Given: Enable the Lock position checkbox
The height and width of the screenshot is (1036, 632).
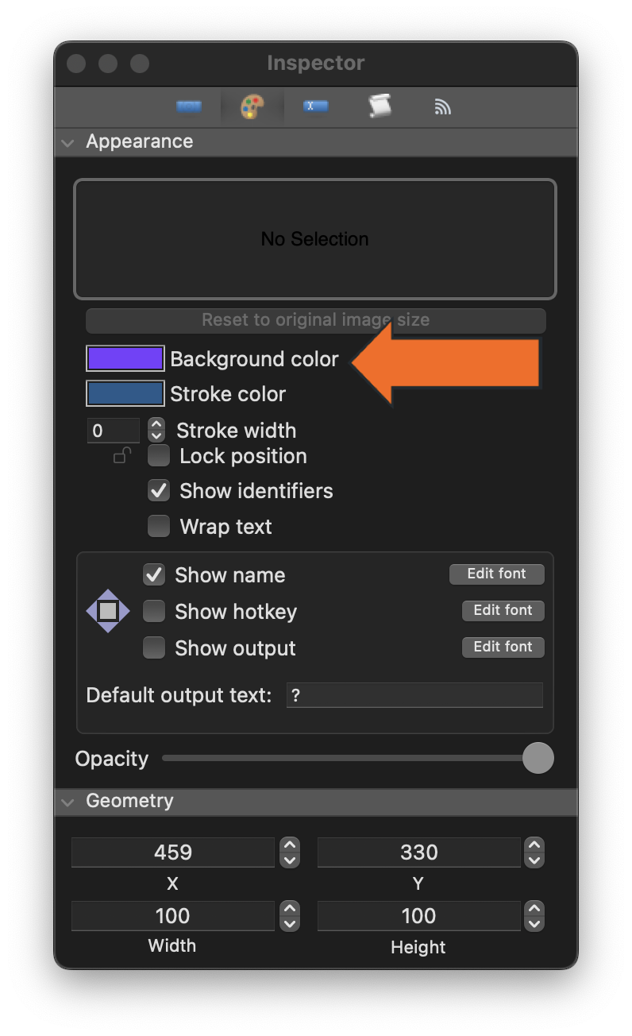Looking at the screenshot, I should tap(158, 455).
